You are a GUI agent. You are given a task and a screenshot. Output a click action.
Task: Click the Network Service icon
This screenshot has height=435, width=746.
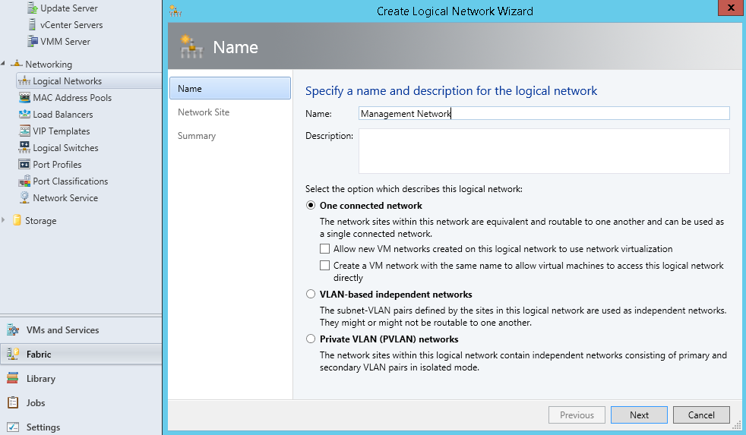click(x=24, y=197)
